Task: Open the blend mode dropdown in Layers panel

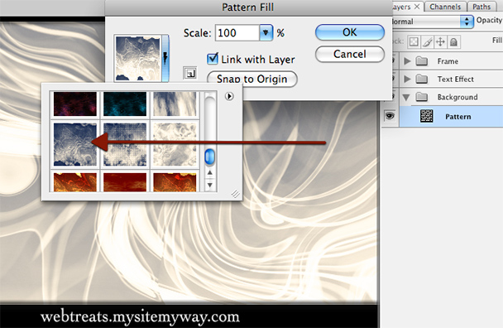Action: 467,22
